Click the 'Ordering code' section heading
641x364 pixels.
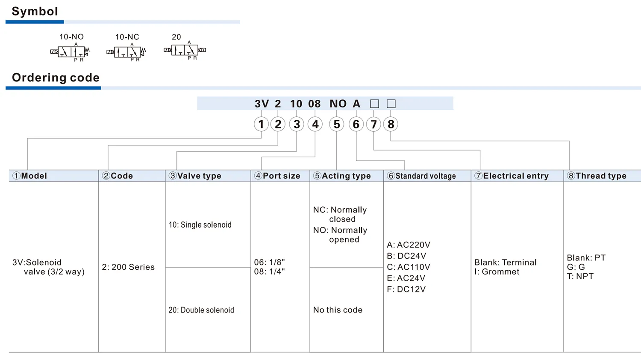(x=56, y=78)
